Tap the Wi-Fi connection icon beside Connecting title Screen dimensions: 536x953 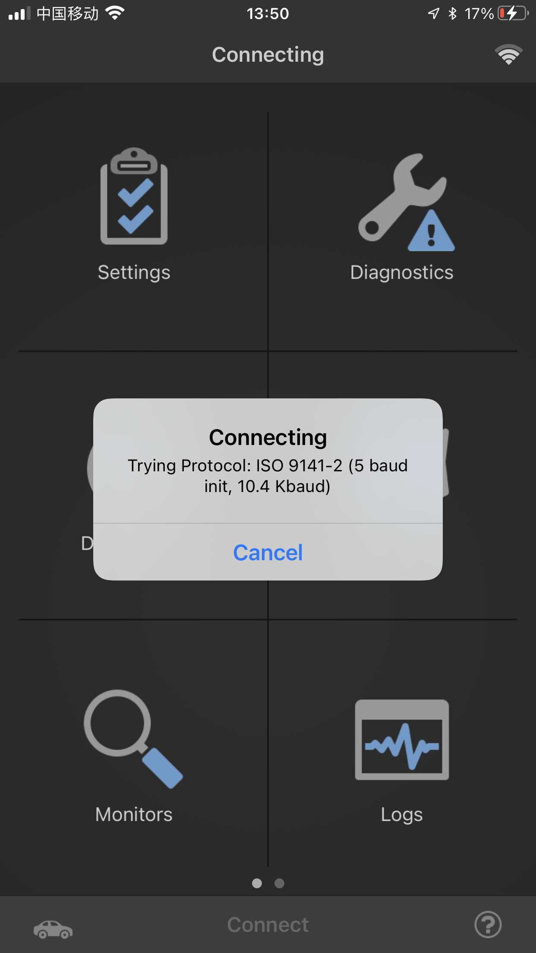(508, 54)
